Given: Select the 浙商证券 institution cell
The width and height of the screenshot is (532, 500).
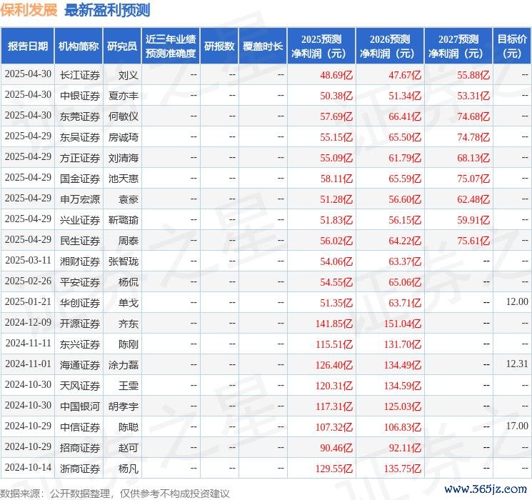Looking at the screenshot, I should (x=80, y=469).
